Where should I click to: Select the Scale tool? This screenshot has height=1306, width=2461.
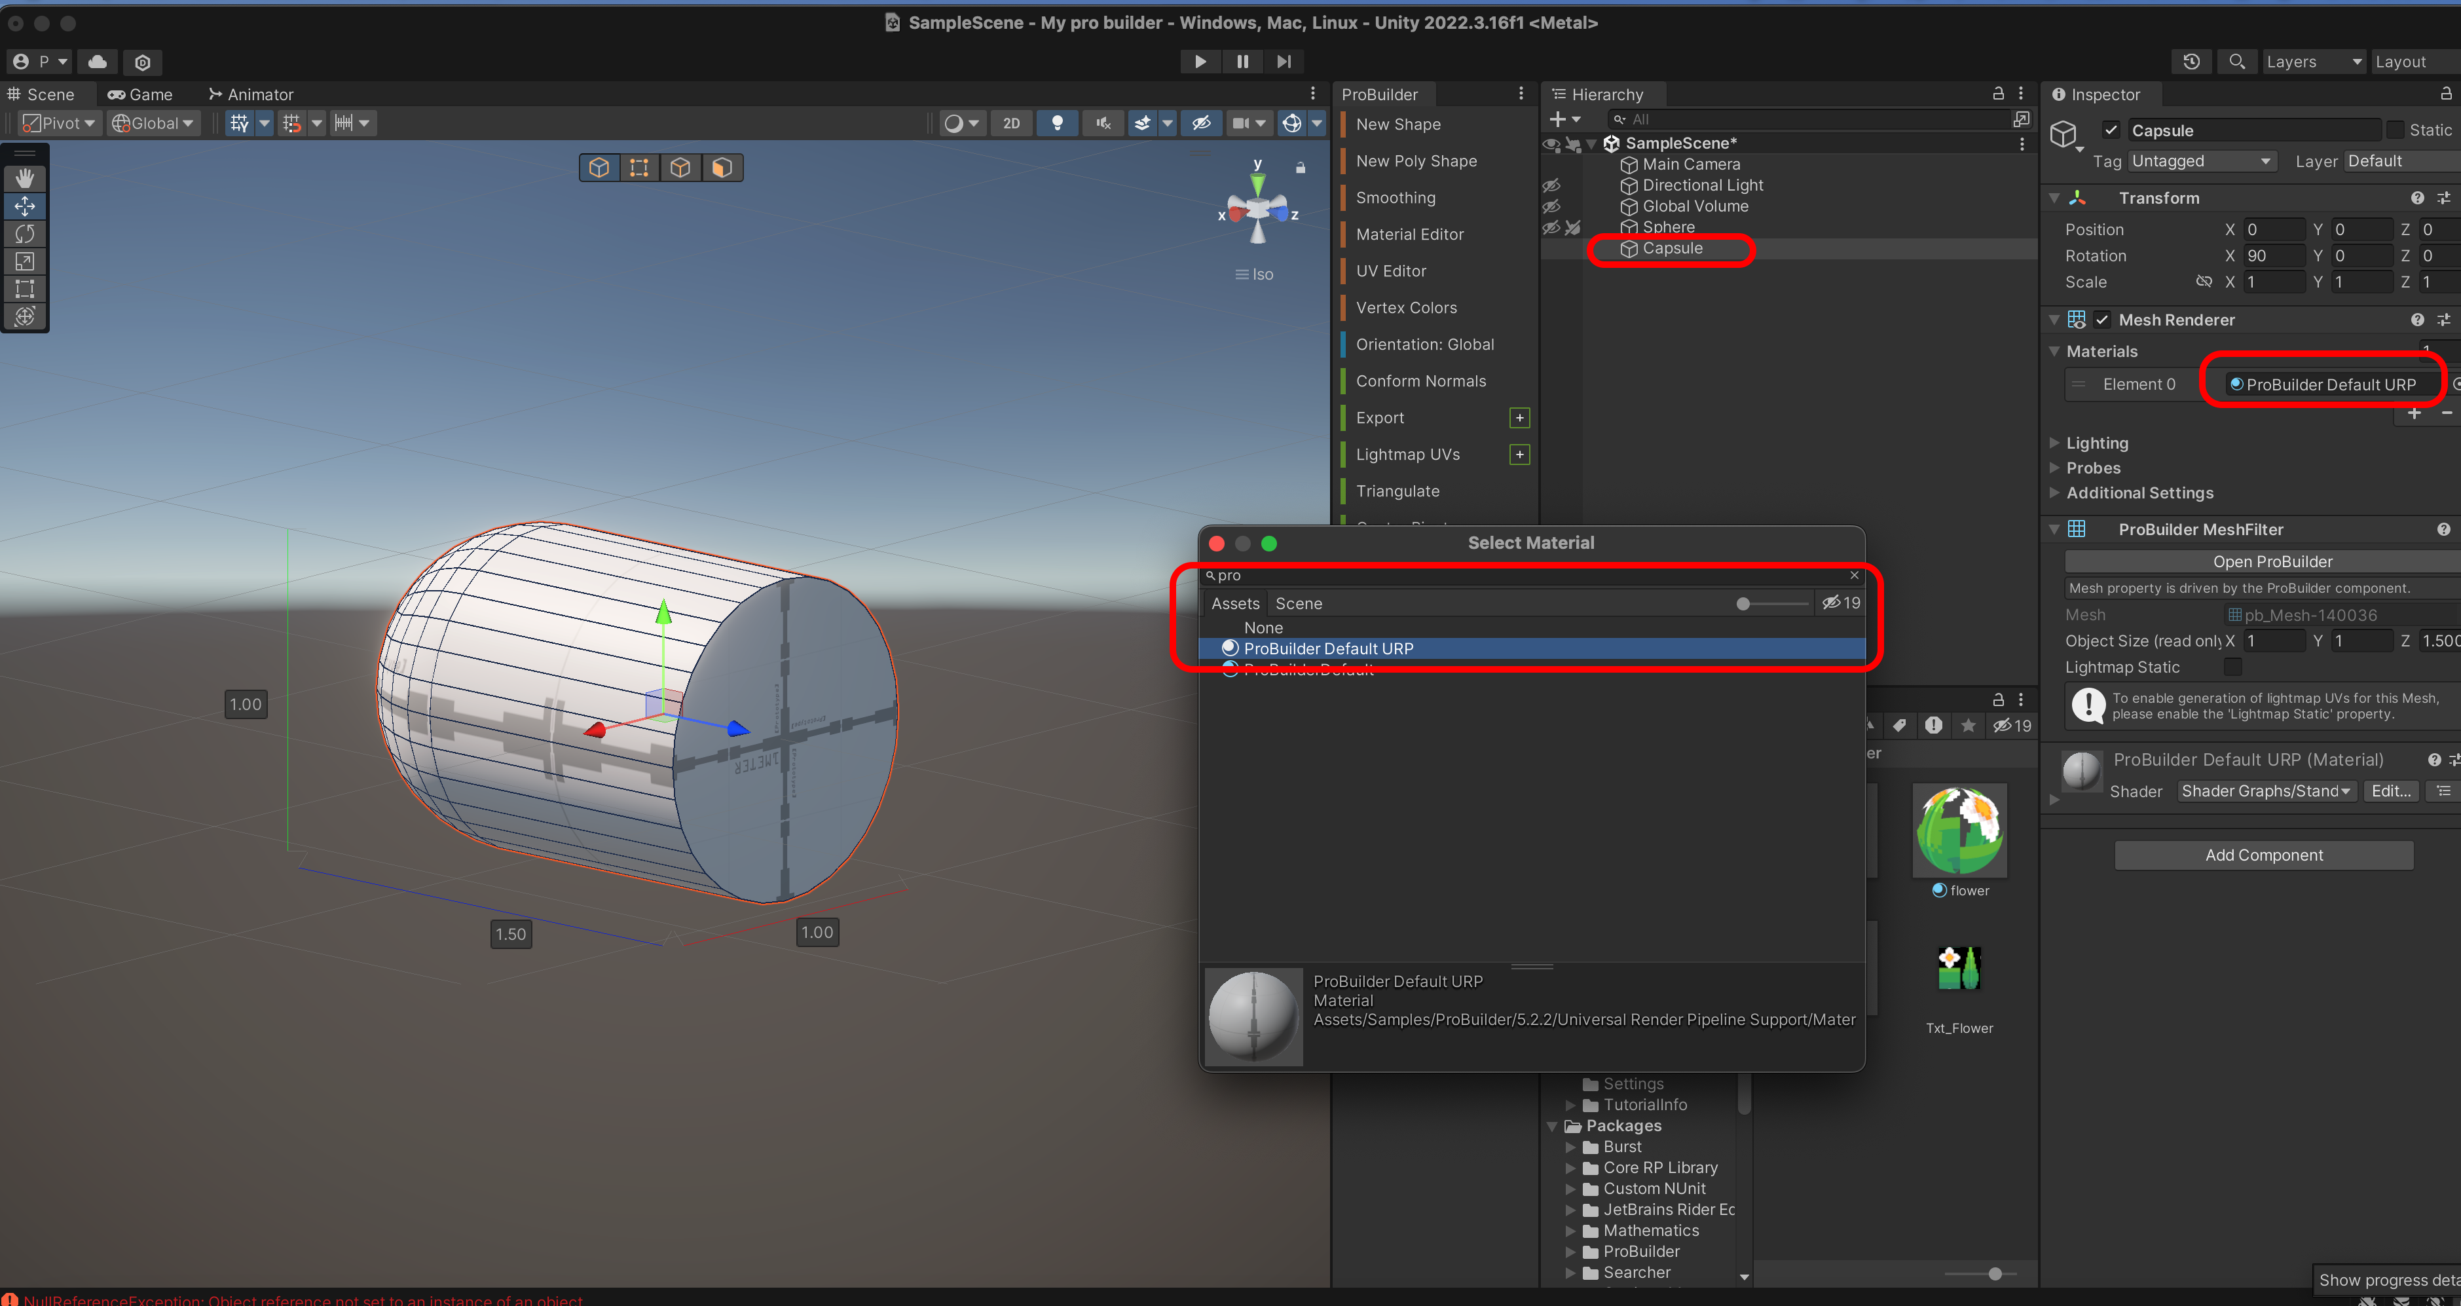[x=25, y=261]
